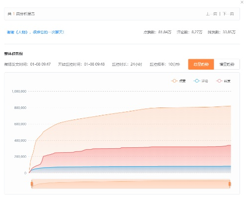246x199 pixels.
Task: Click the post time 01-08 09:47
Action: point(40,64)
